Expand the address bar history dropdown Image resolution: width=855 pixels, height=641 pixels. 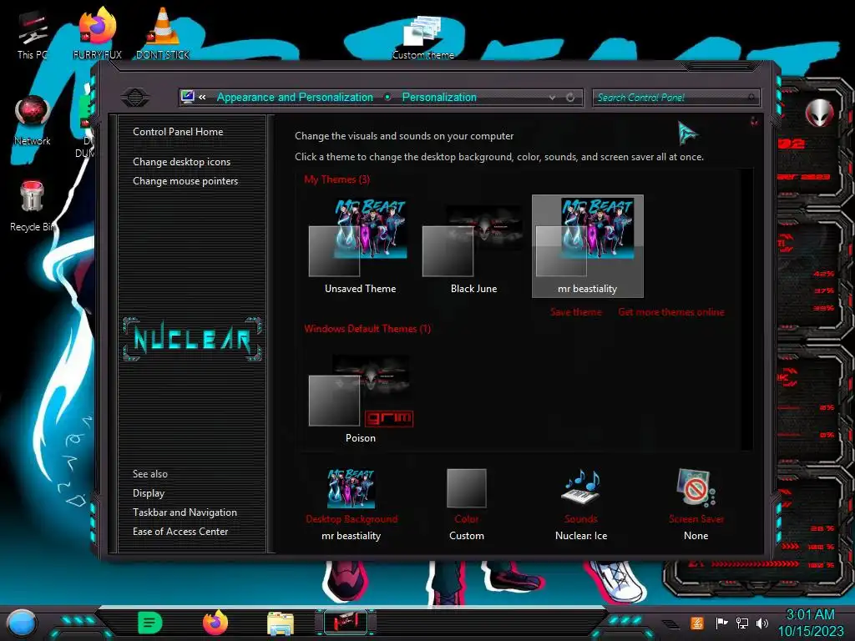[553, 98]
